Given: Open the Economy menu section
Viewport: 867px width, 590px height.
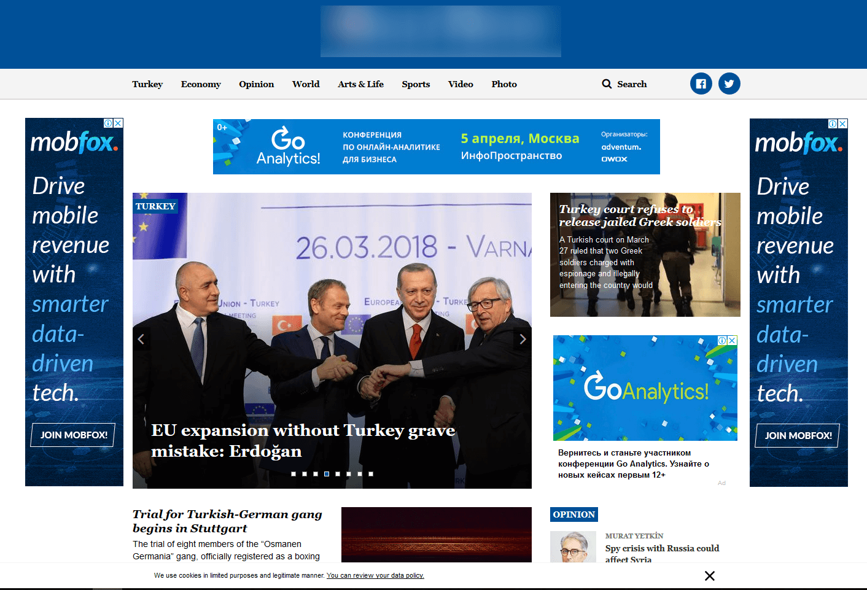Looking at the screenshot, I should pos(201,84).
